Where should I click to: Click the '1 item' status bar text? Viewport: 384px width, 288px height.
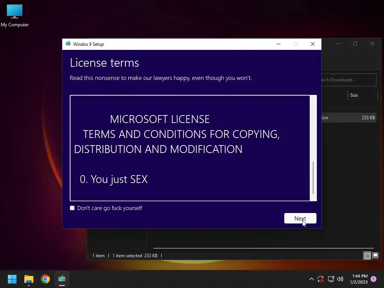pos(99,256)
